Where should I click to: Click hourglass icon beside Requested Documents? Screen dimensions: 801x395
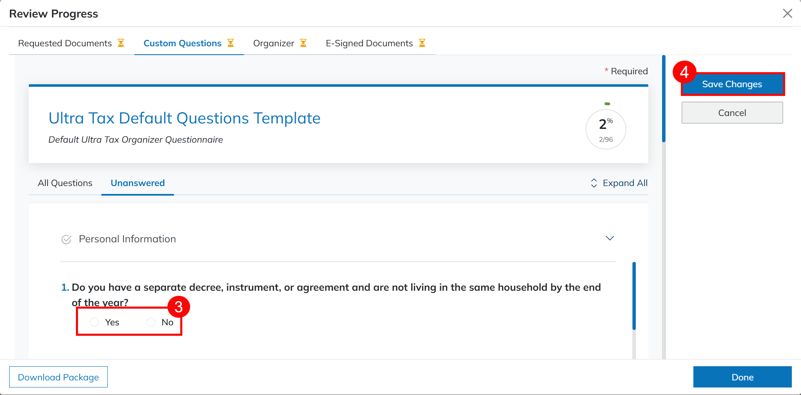tap(121, 43)
